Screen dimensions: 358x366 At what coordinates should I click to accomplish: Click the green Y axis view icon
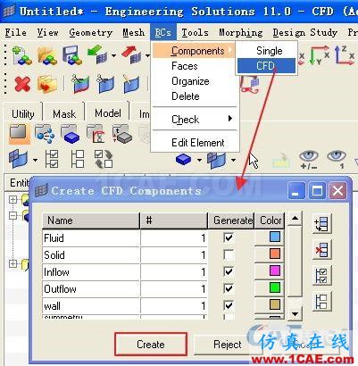point(319,55)
